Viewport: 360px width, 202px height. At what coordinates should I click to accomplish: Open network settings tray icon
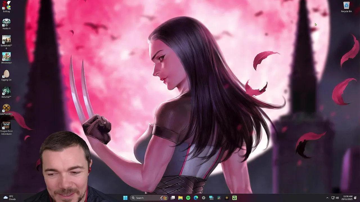pos(333,198)
